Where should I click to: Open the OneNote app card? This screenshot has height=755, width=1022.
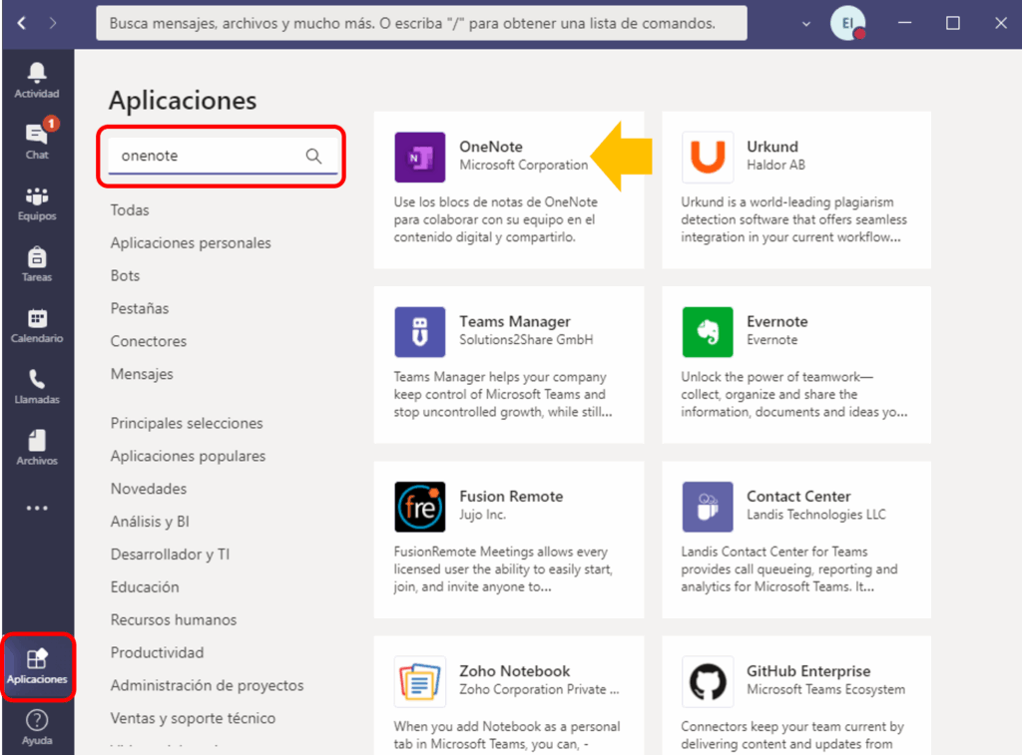click(x=508, y=189)
